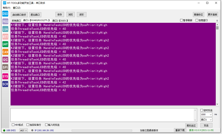222x134 pixels.
Task: Open the 窗口(Z) menu
Action: [17, 8]
